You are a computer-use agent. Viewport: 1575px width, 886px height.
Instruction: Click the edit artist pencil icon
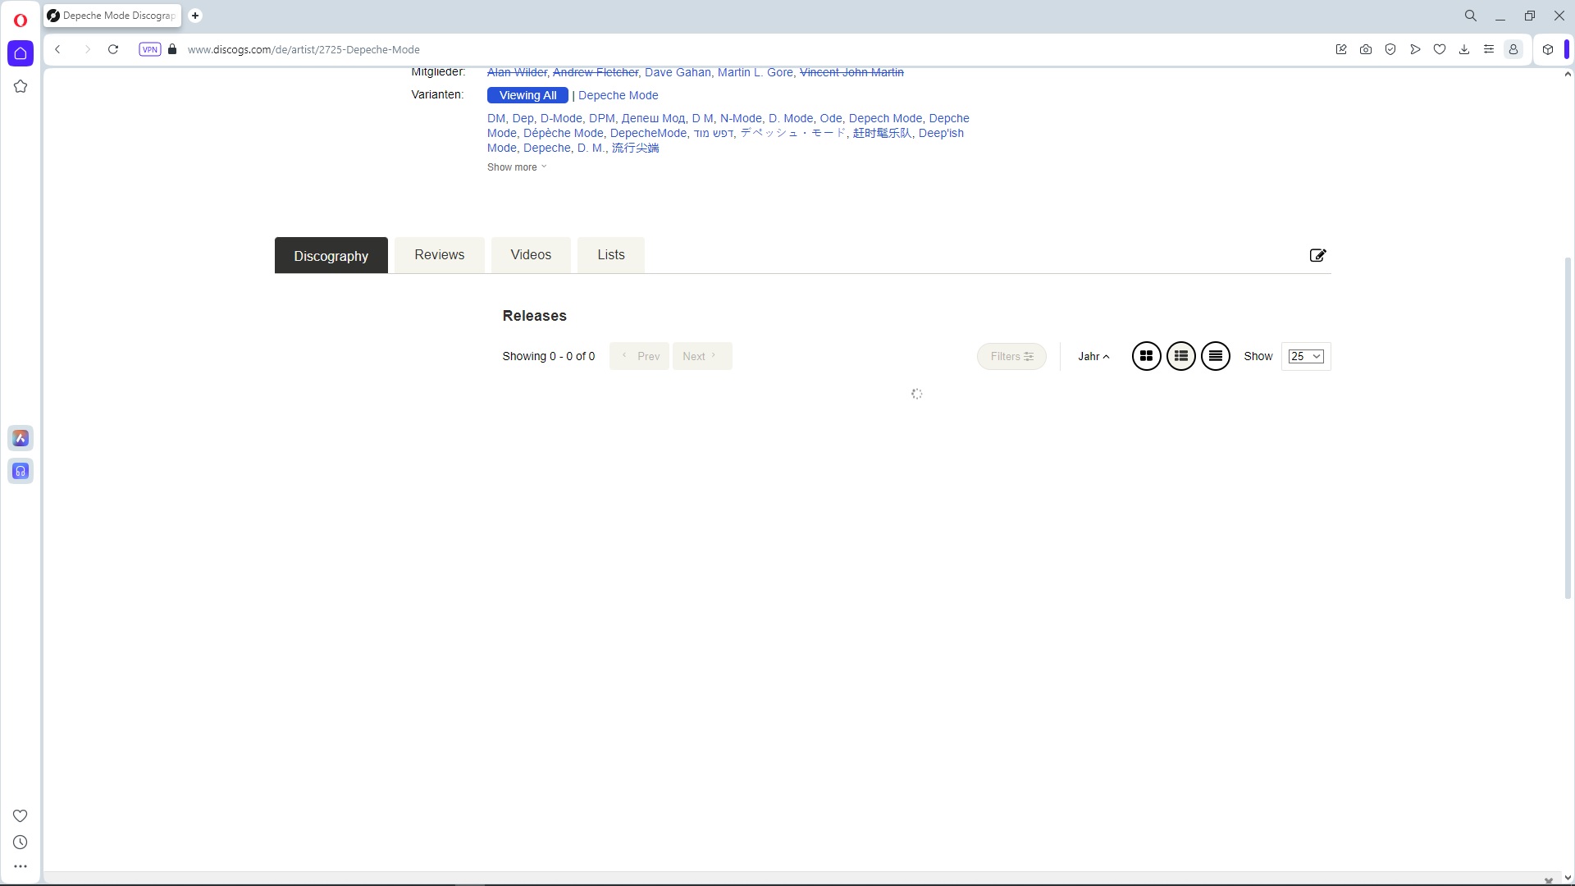click(1317, 255)
